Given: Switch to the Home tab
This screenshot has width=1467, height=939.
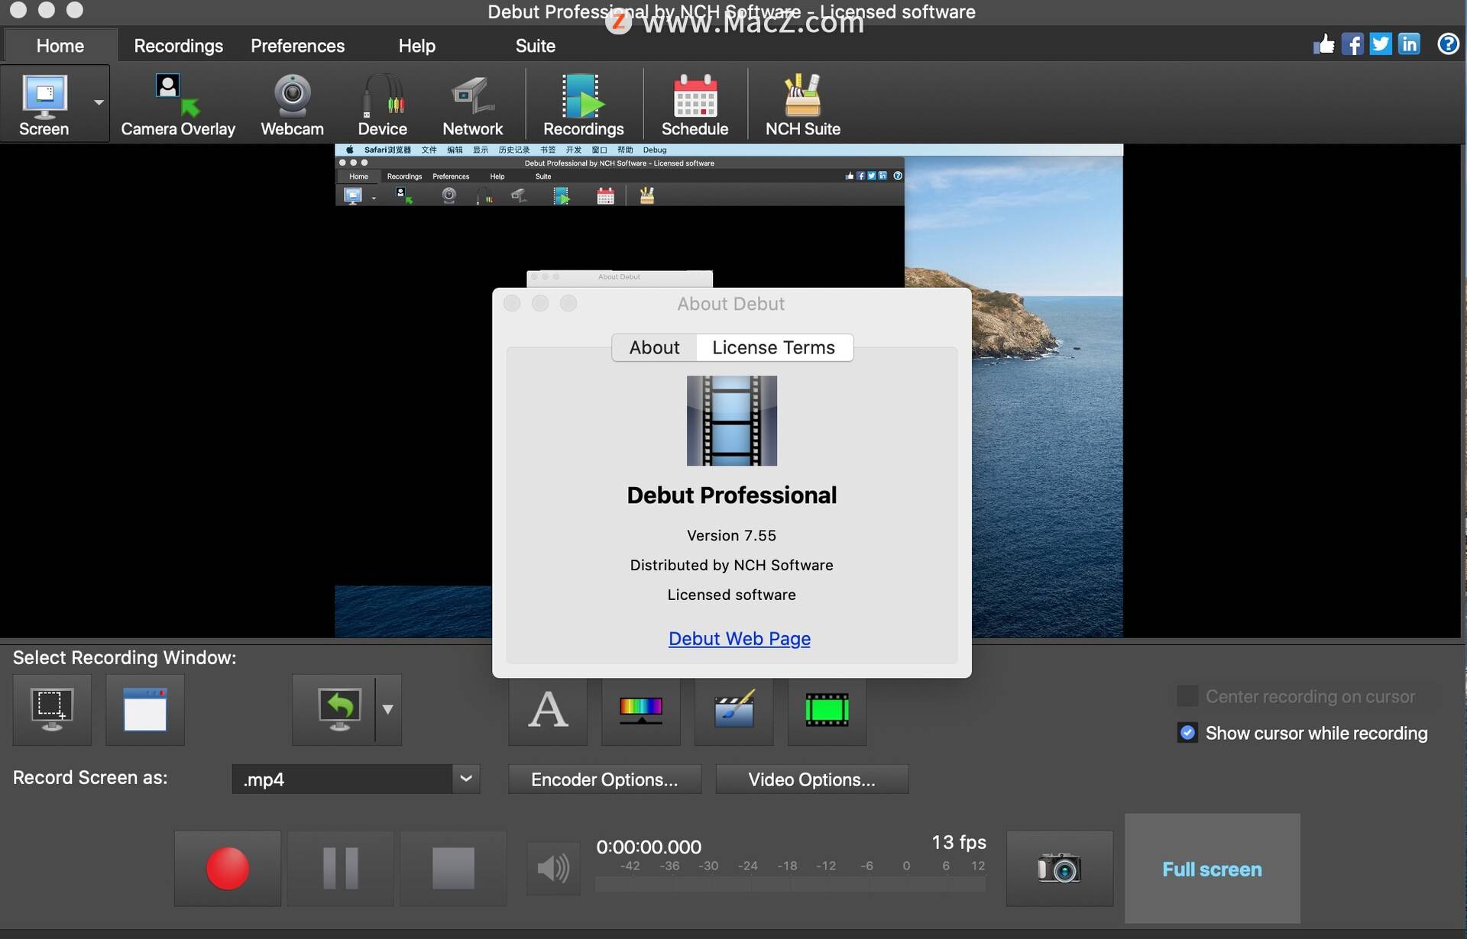Looking at the screenshot, I should point(60,46).
